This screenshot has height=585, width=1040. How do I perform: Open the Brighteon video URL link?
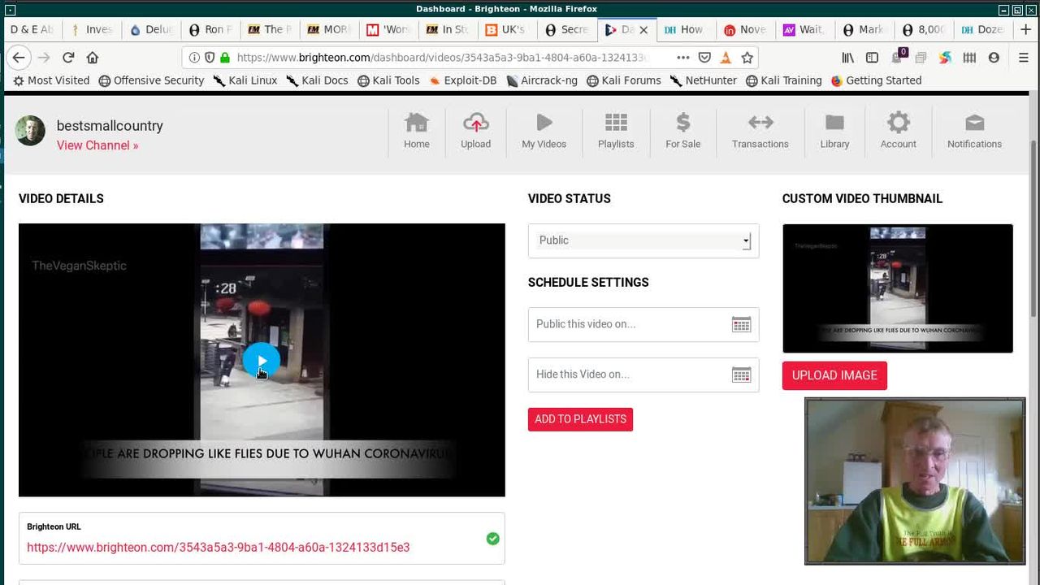218,548
